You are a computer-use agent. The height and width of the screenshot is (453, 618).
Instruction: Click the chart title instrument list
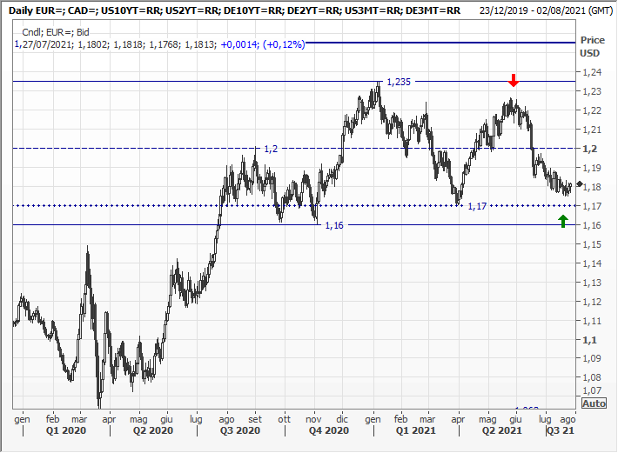click(234, 10)
